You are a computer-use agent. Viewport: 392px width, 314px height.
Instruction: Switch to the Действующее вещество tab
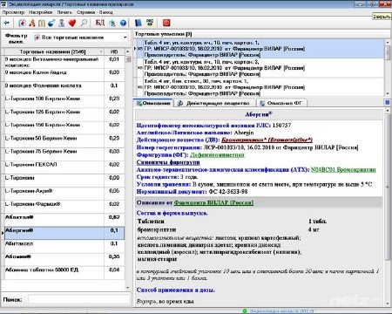point(214,103)
